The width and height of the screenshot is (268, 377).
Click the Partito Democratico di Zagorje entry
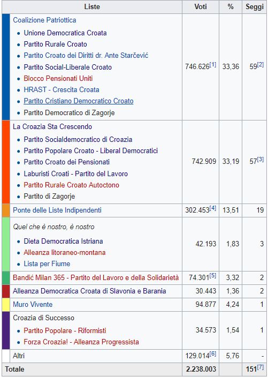(x=69, y=112)
